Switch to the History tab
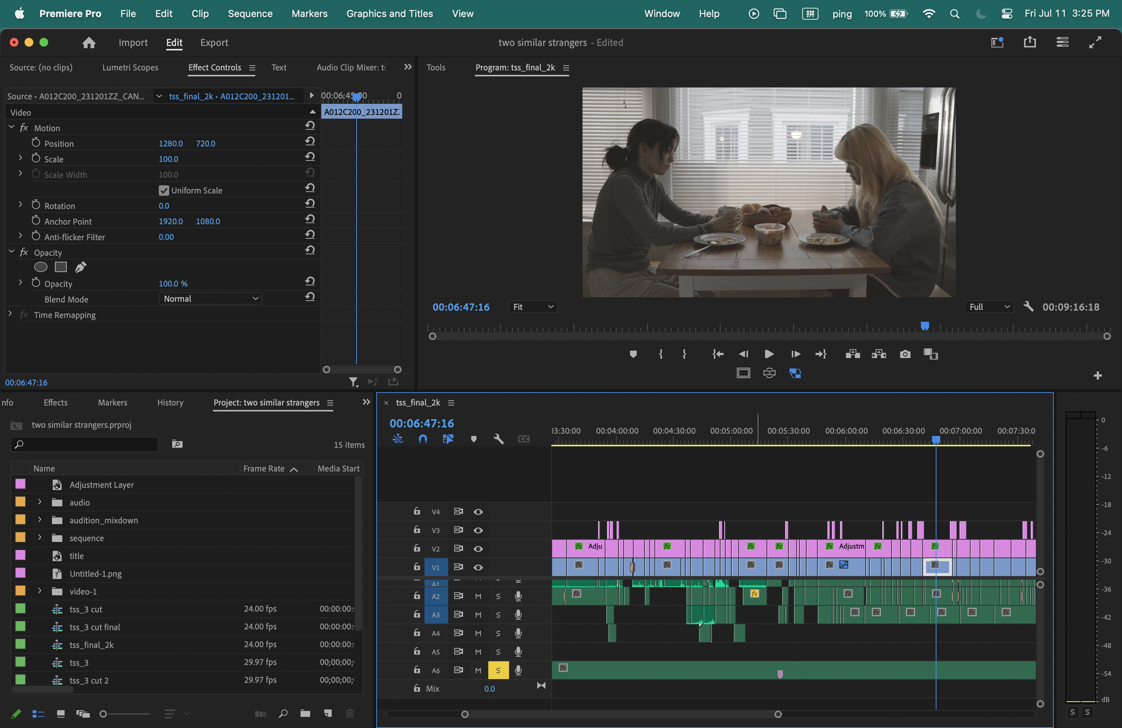The width and height of the screenshot is (1122, 728). pyautogui.click(x=170, y=403)
